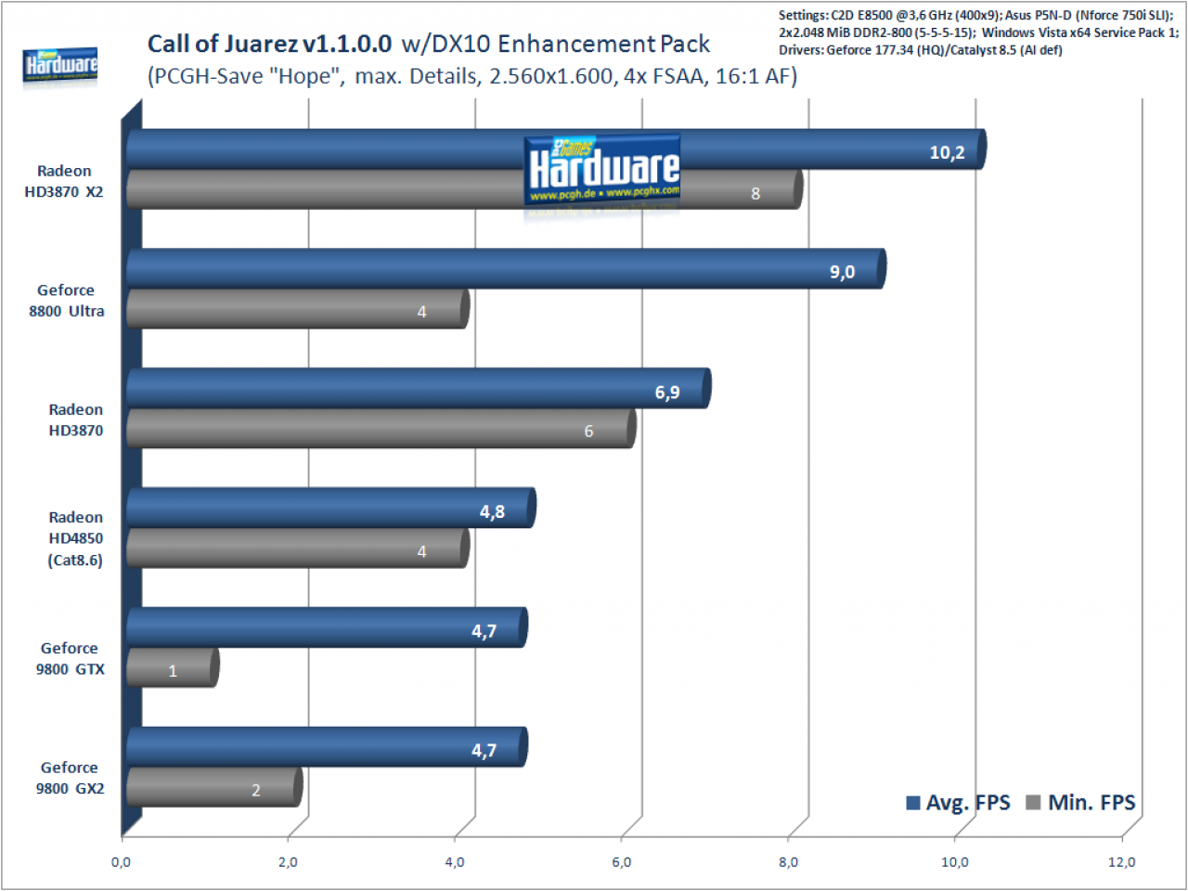The image size is (1188, 891).
Task: Select the Geforce 9800 GX2 minimum FPS bar
Action: (214, 787)
